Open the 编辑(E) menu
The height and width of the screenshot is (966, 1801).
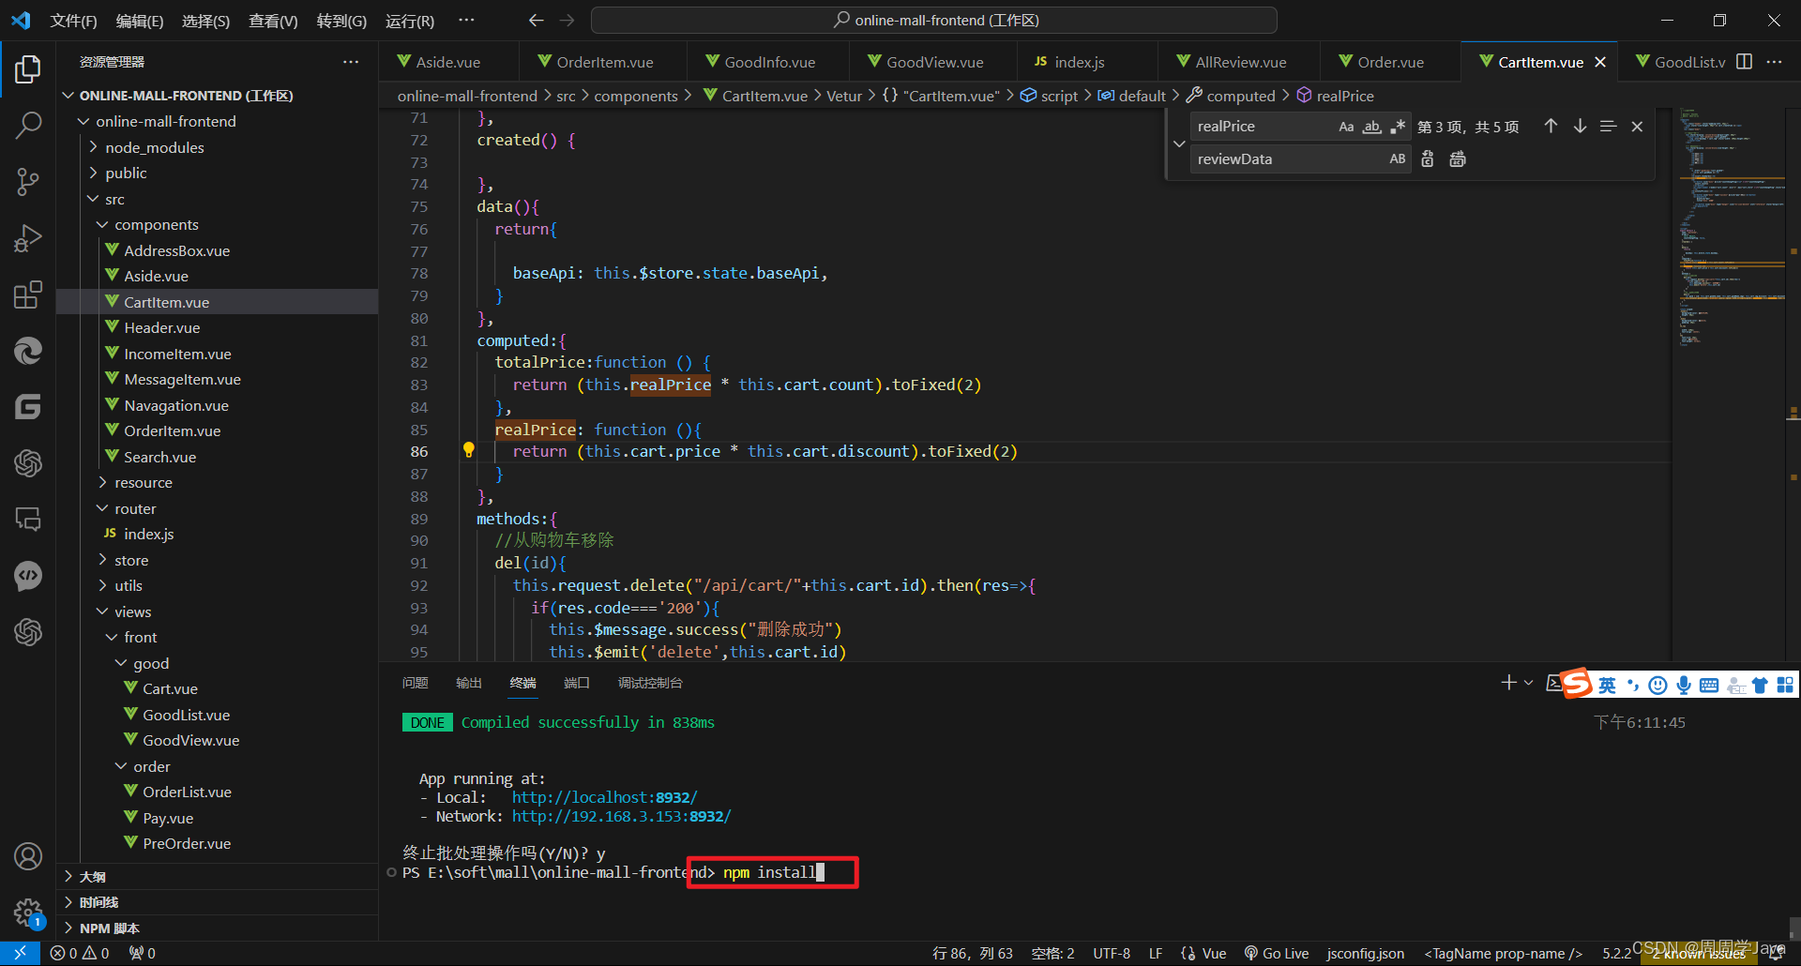[140, 21]
